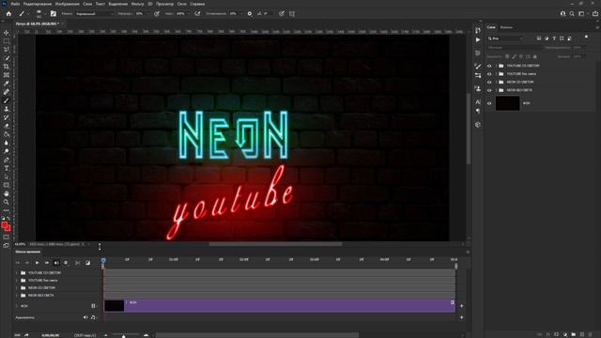601x338 pixels.
Task: Expand NEON СО СВЕТОМ group in Layers panel
Action: [496, 82]
